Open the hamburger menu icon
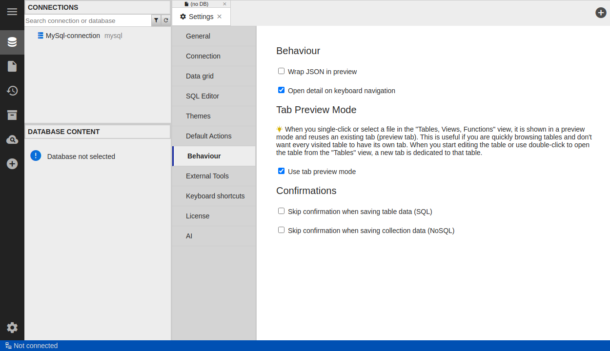Image resolution: width=610 pixels, height=351 pixels. (x=12, y=12)
